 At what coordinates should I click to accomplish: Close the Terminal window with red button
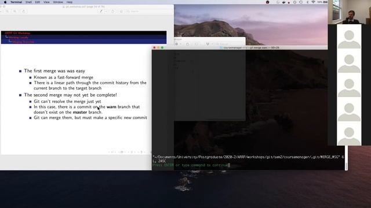click(154, 47)
